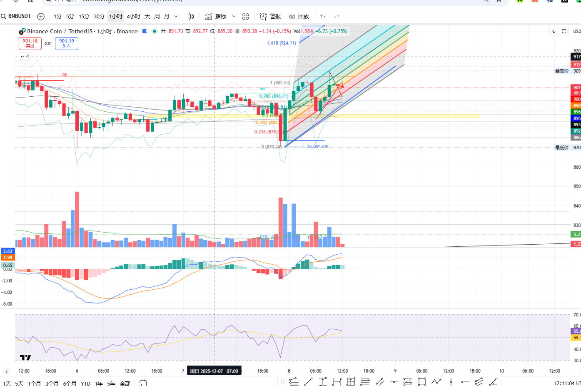Click the square icon beside USD
581x386 pixels.
tap(564, 31)
